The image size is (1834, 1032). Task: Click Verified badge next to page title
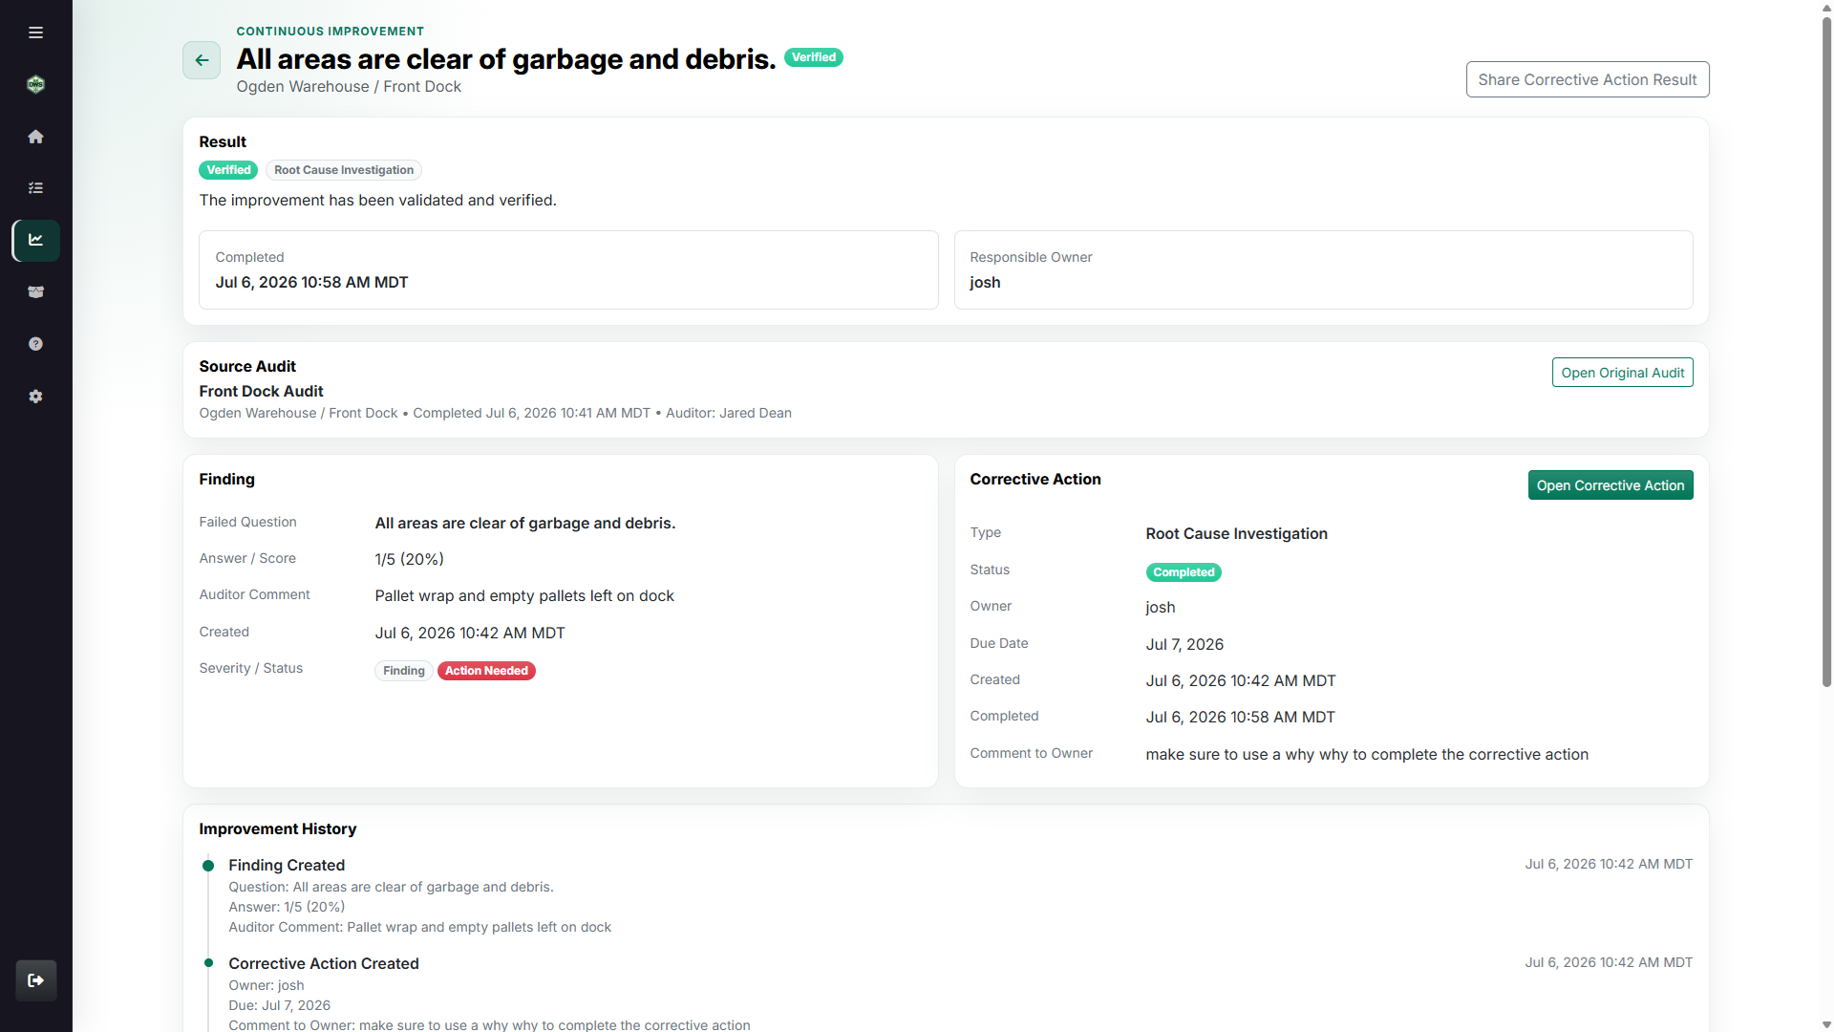[x=813, y=57]
